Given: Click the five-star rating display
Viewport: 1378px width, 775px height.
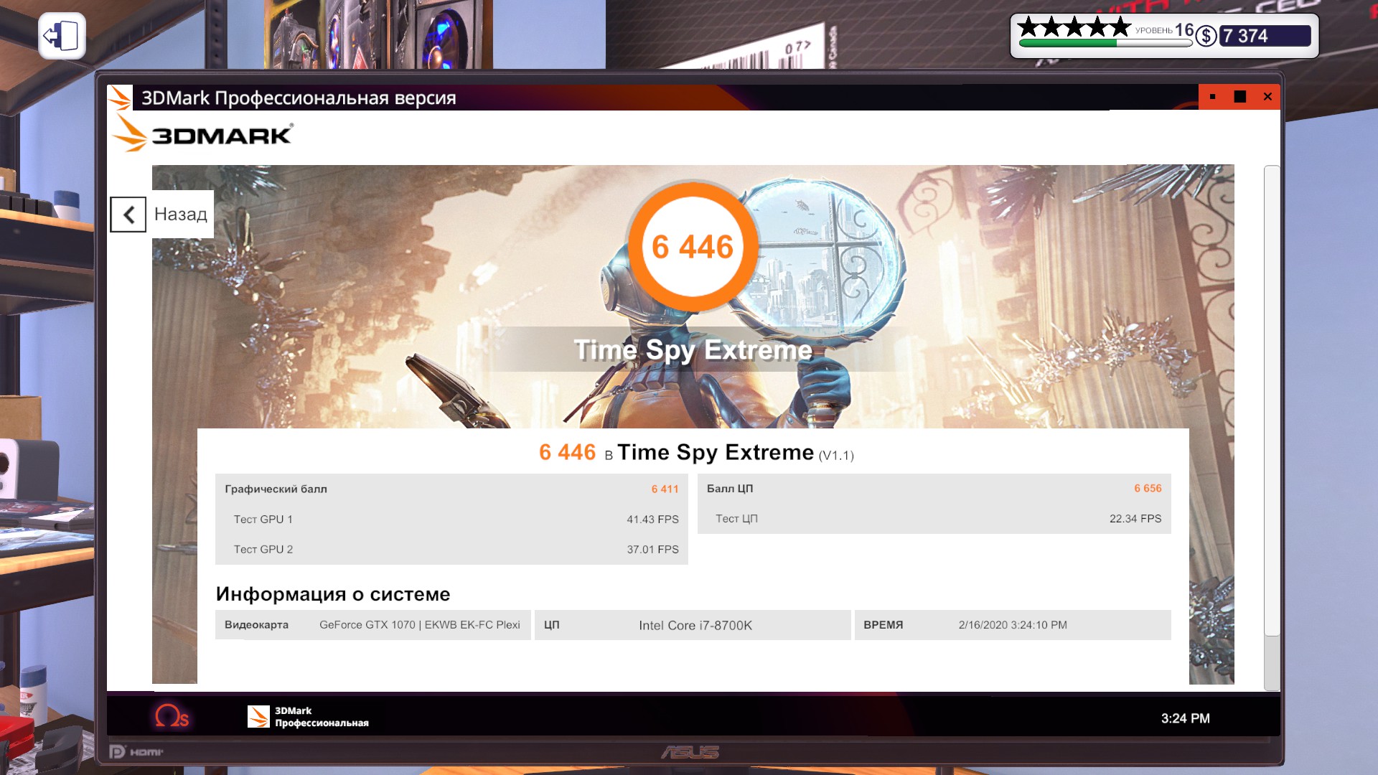Looking at the screenshot, I should pyautogui.click(x=1074, y=27).
